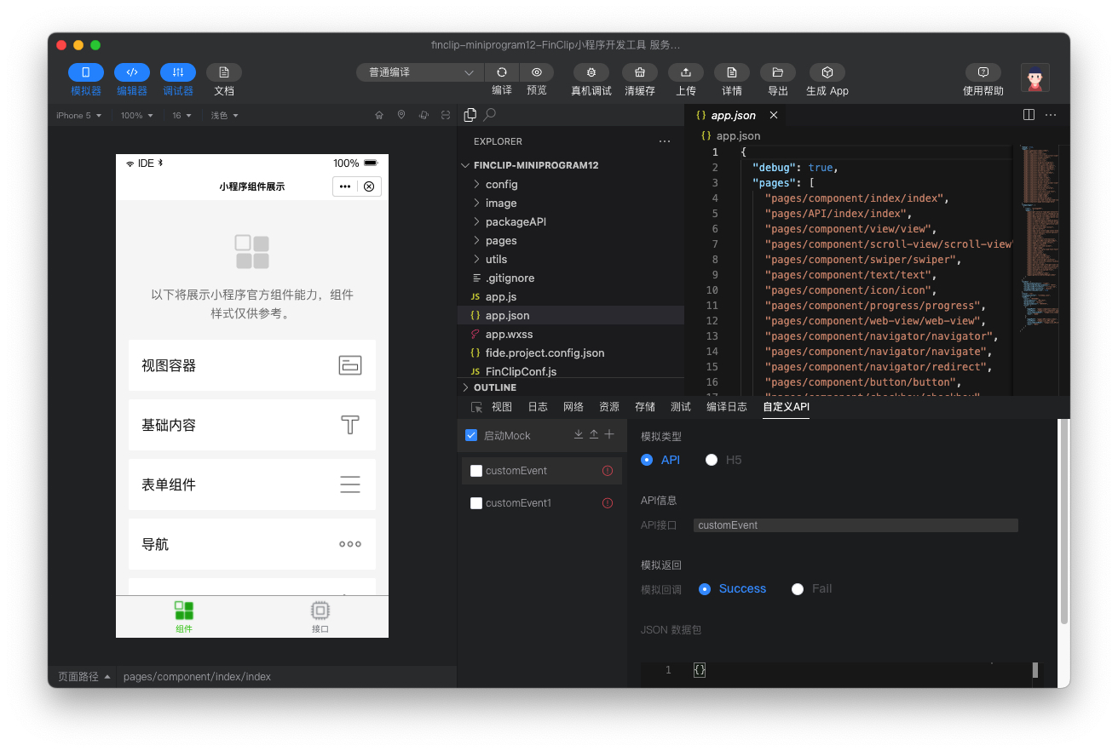Viewport: 1118px width, 751px height.
Task: Switch to the 编译日志 tab
Action: (727, 407)
